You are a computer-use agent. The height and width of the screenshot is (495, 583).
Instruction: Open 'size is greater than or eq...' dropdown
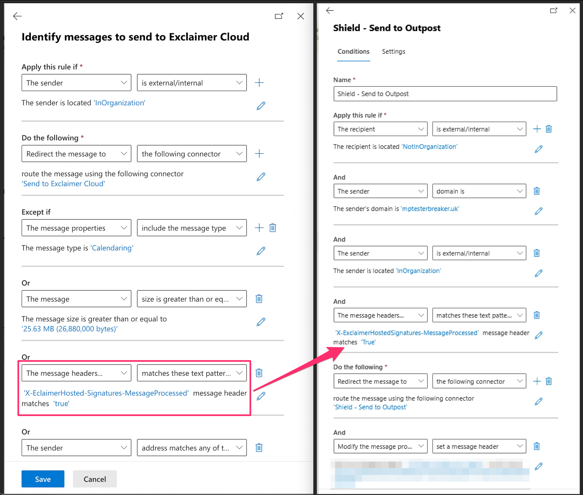click(x=192, y=299)
